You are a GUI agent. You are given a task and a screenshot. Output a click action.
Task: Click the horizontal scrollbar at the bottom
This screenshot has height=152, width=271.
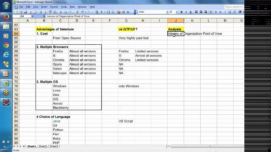[x=207, y=147]
